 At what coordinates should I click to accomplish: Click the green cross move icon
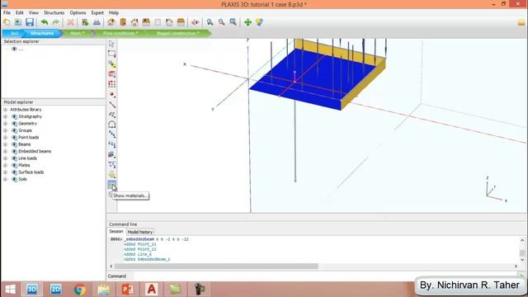[x=247, y=22]
